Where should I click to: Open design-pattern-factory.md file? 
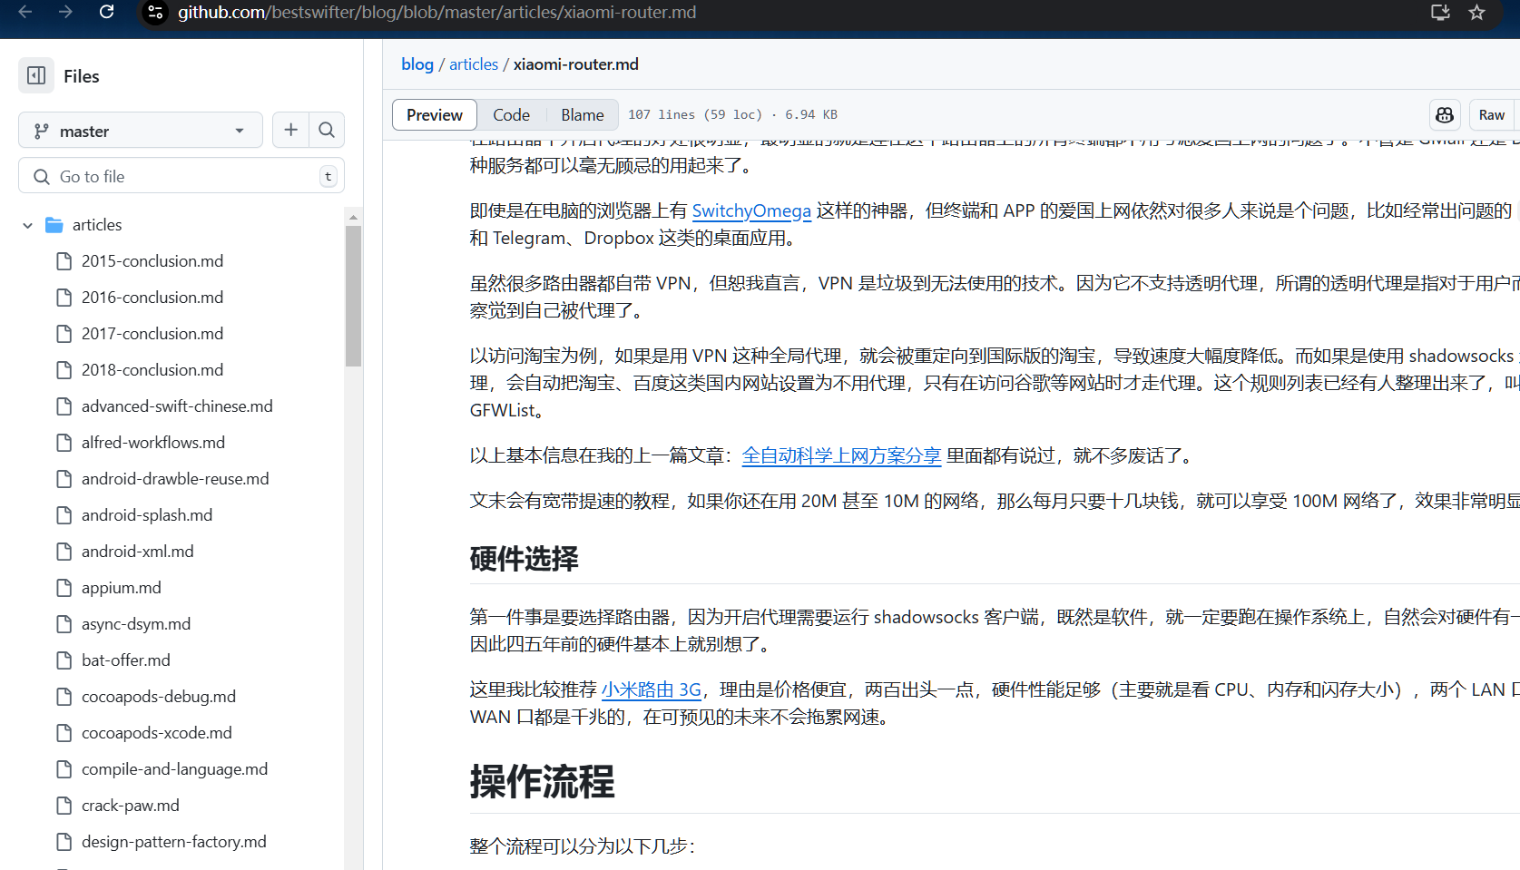tap(174, 842)
